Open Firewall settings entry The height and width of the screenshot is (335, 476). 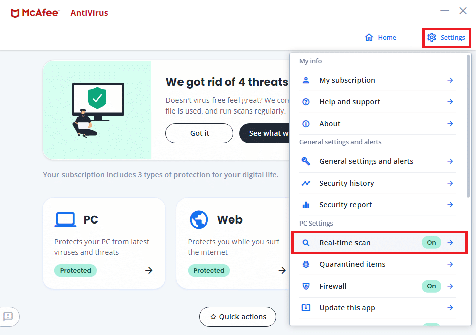point(378,286)
